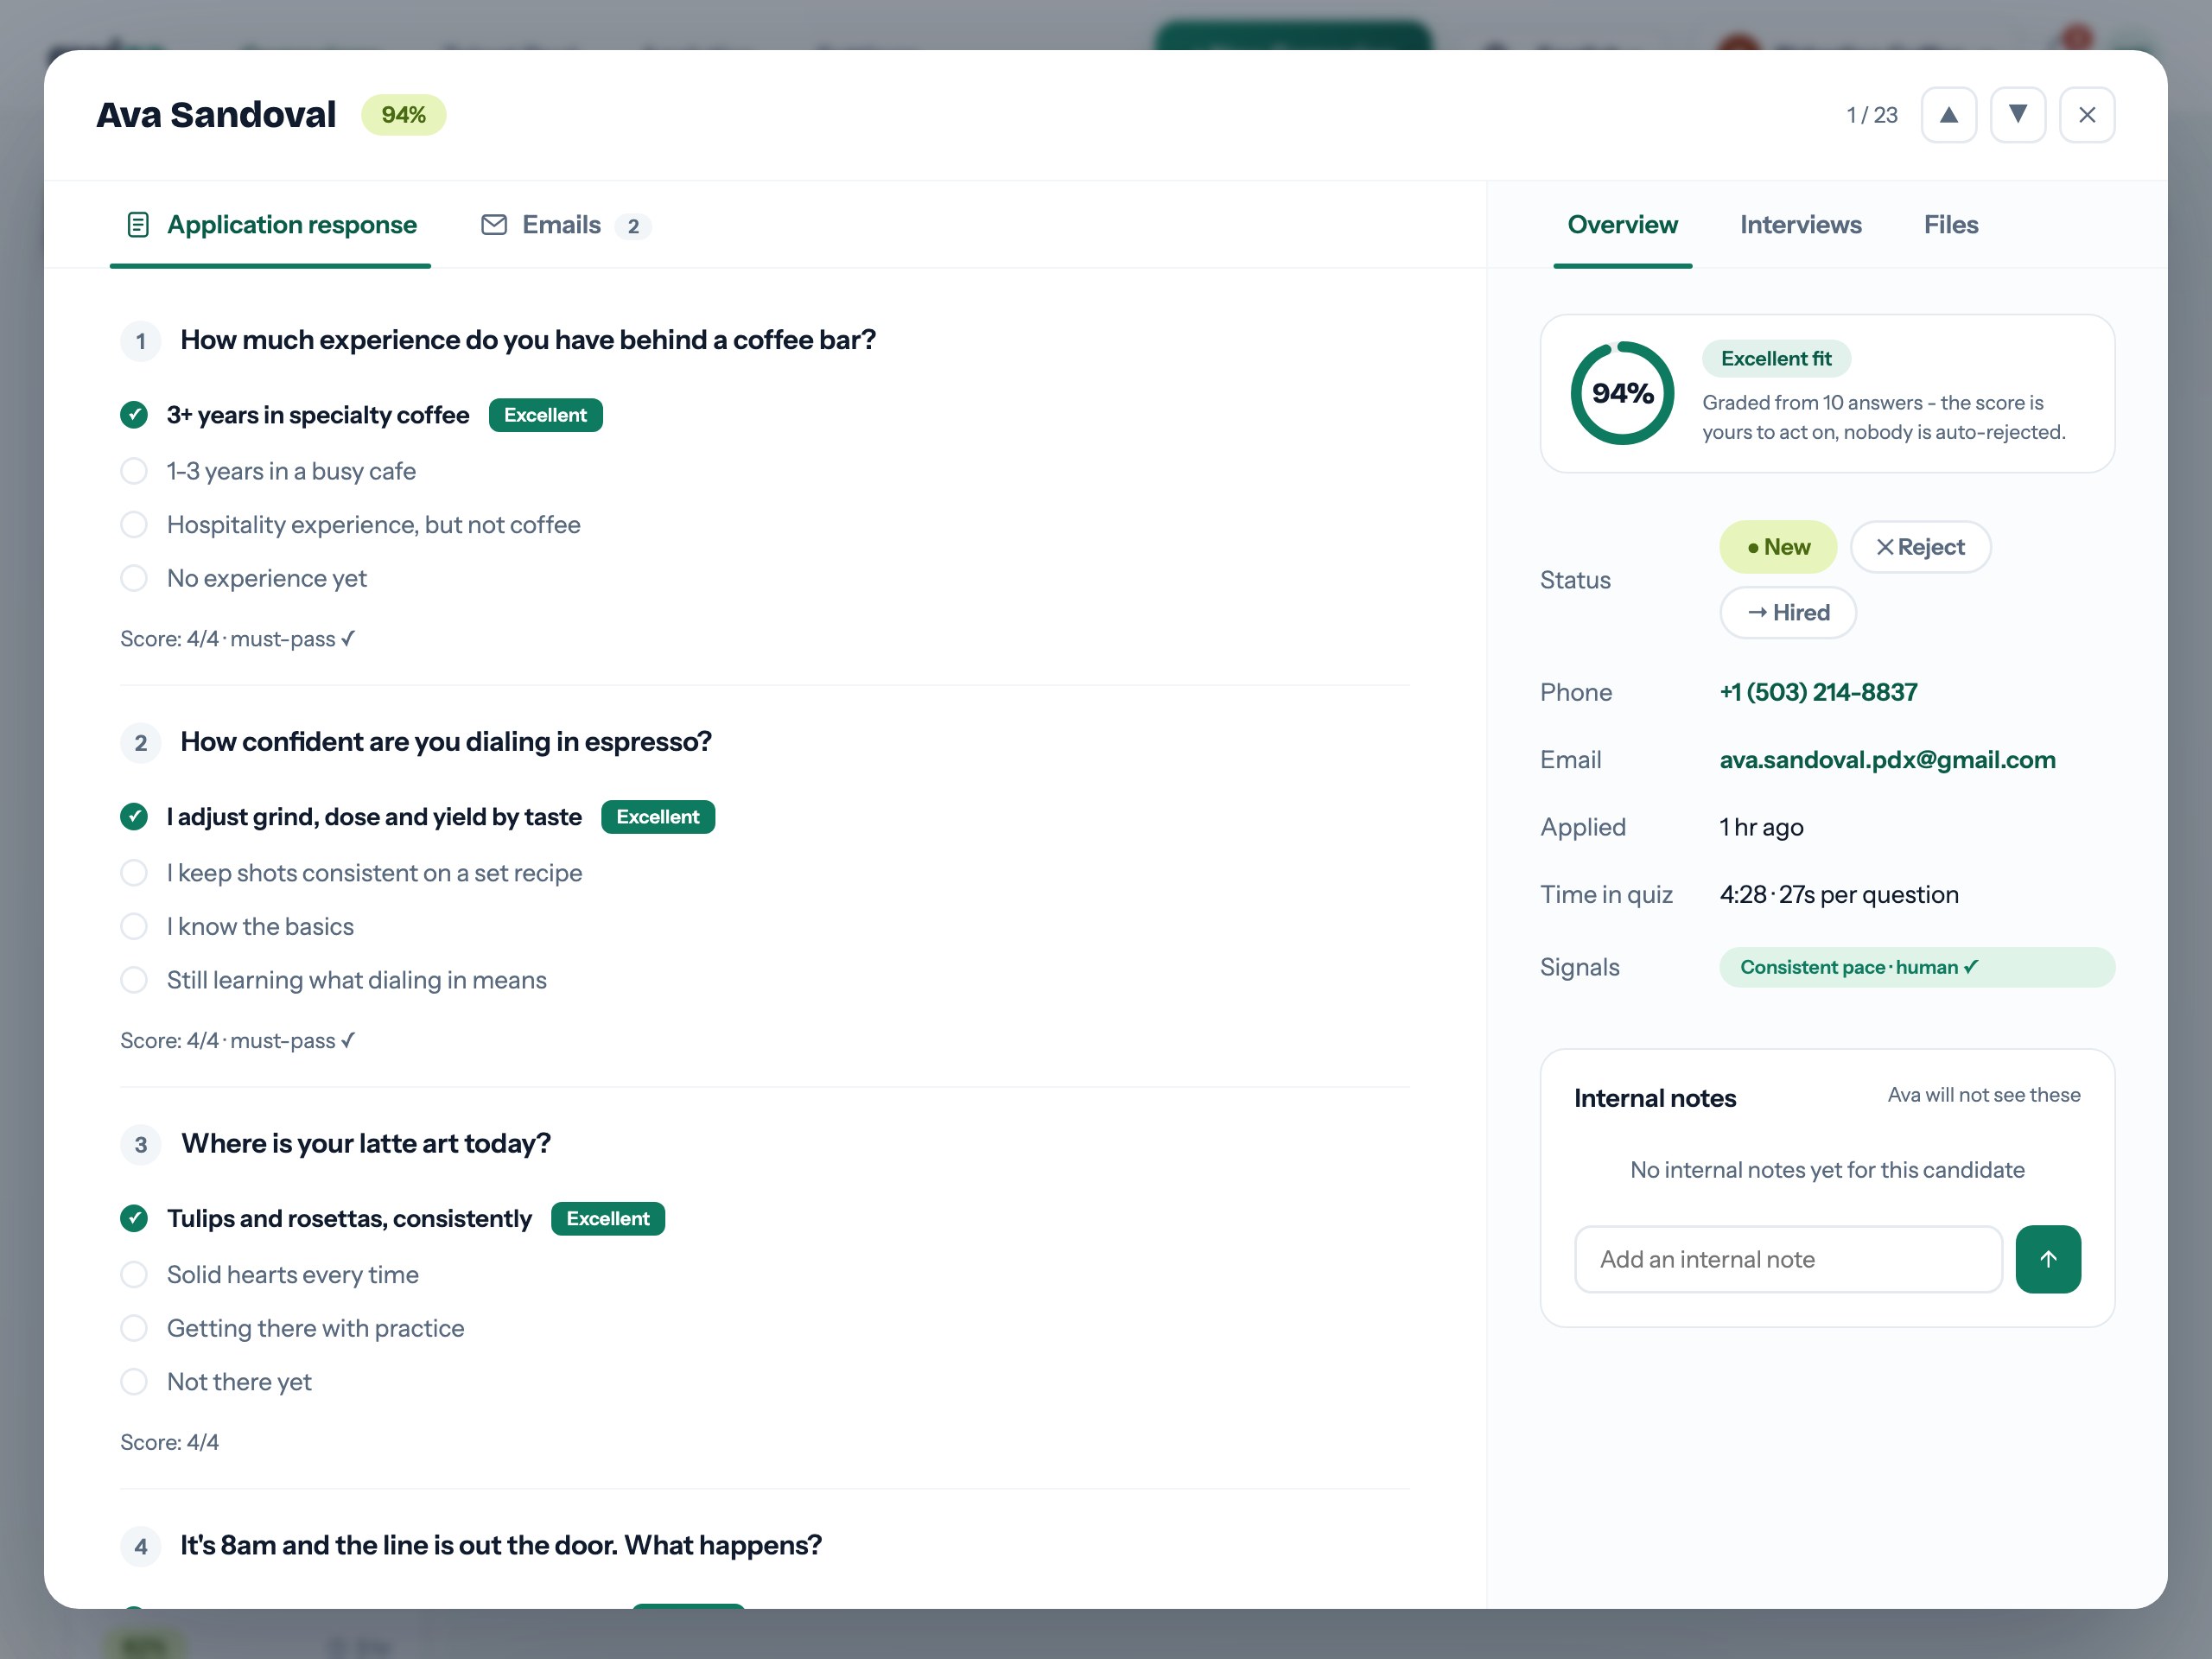This screenshot has height=1659, width=2212.
Task: Move candidate to Hired status
Action: pyautogui.click(x=1788, y=613)
